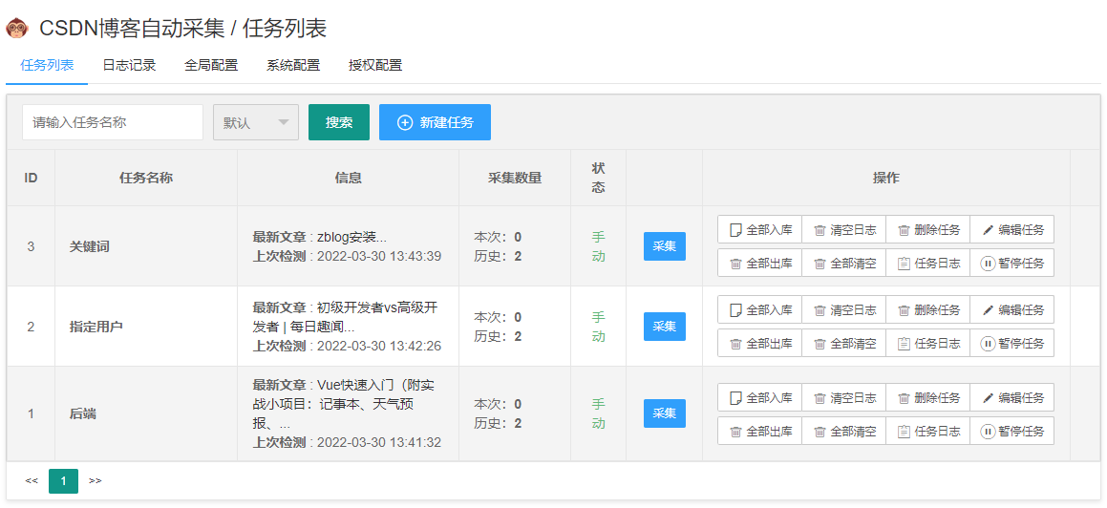Viewport: 1107px width, 508px height.
Task: Open the 系统配置 tab
Action: point(293,66)
